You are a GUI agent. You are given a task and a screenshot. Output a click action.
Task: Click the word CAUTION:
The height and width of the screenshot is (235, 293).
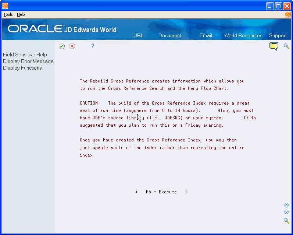point(90,103)
